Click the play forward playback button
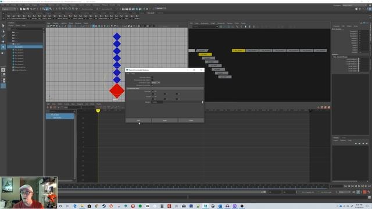 (359, 186)
